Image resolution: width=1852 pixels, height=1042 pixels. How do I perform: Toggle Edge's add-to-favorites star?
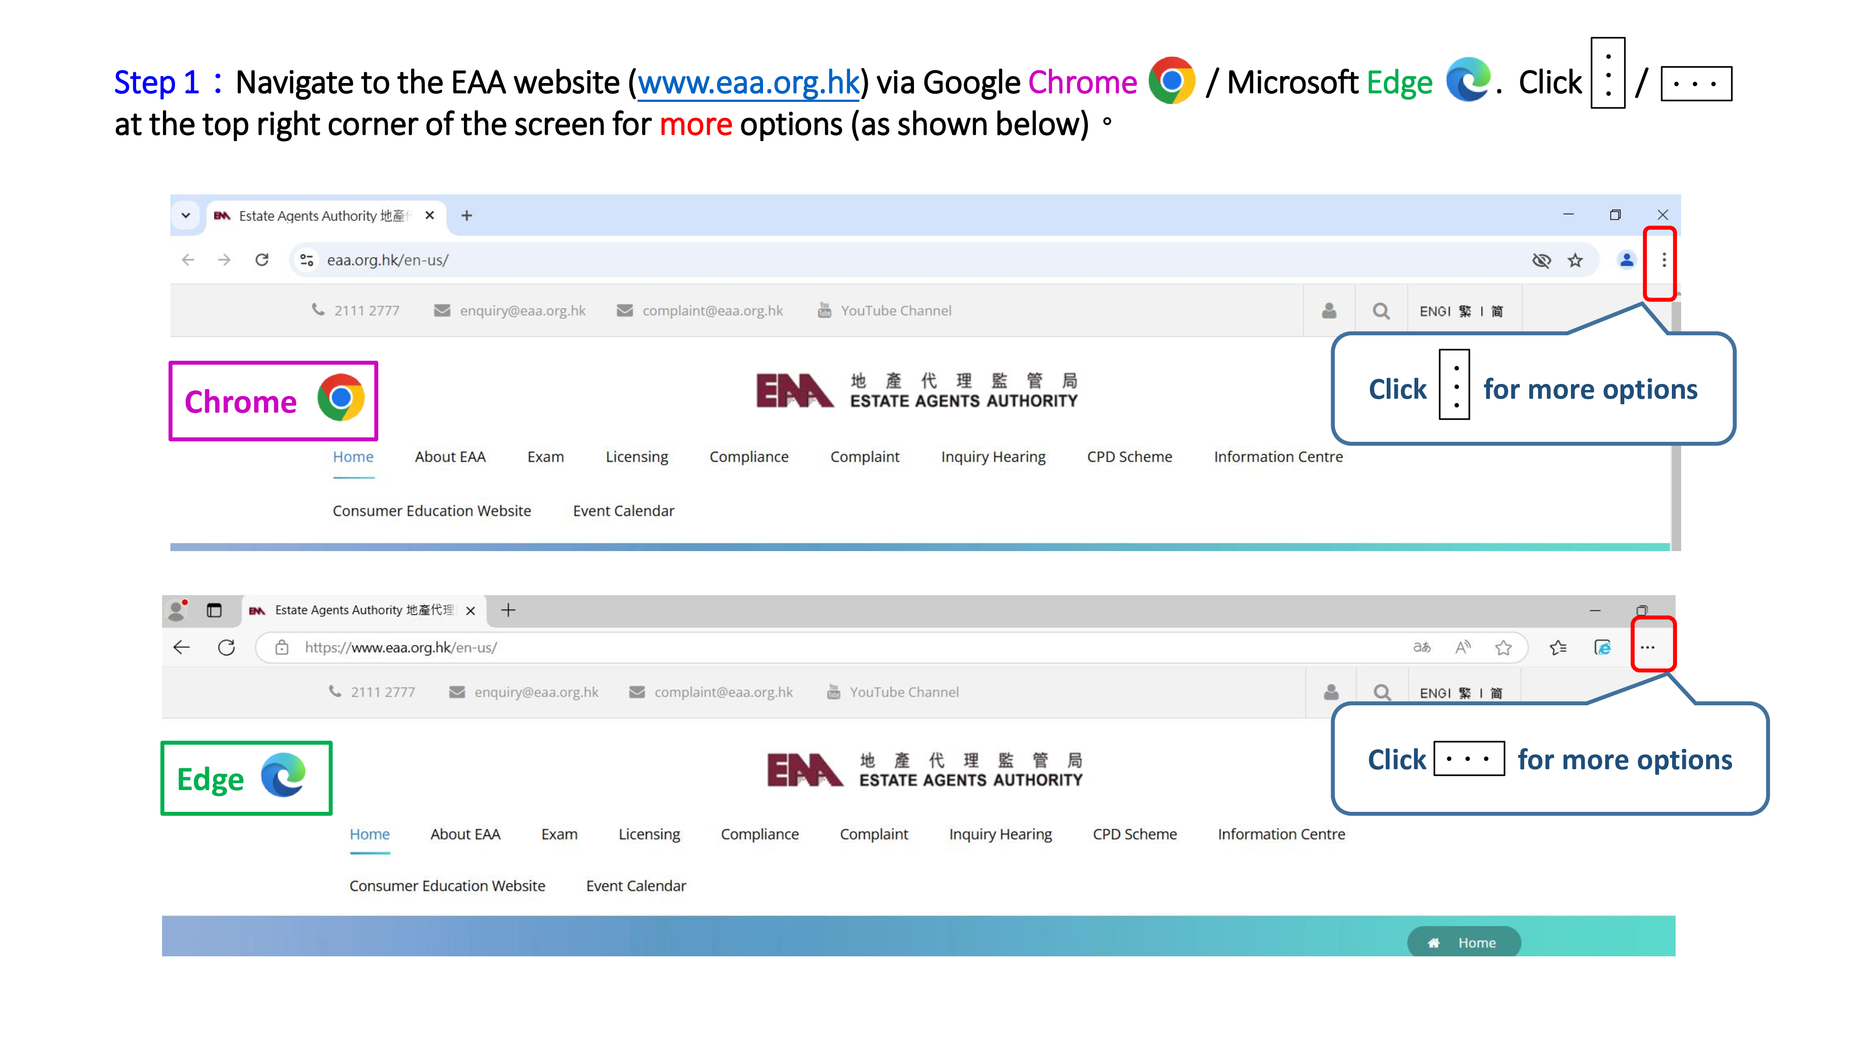click(1502, 647)
